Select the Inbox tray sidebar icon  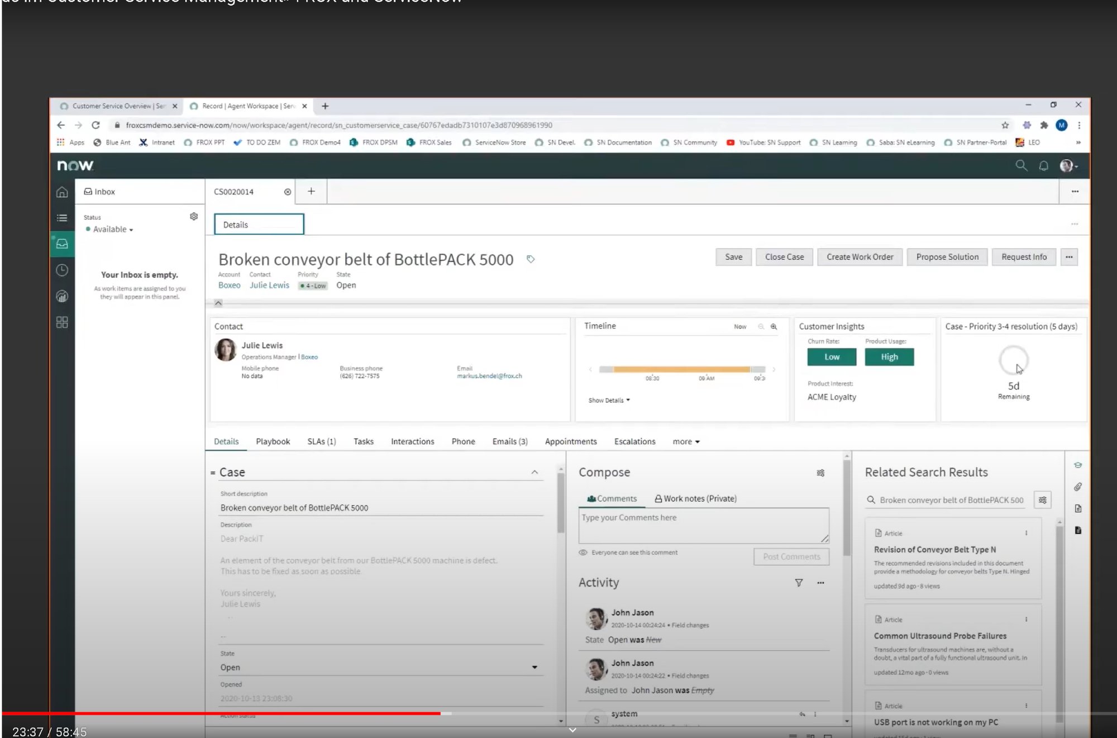[62, 244]
